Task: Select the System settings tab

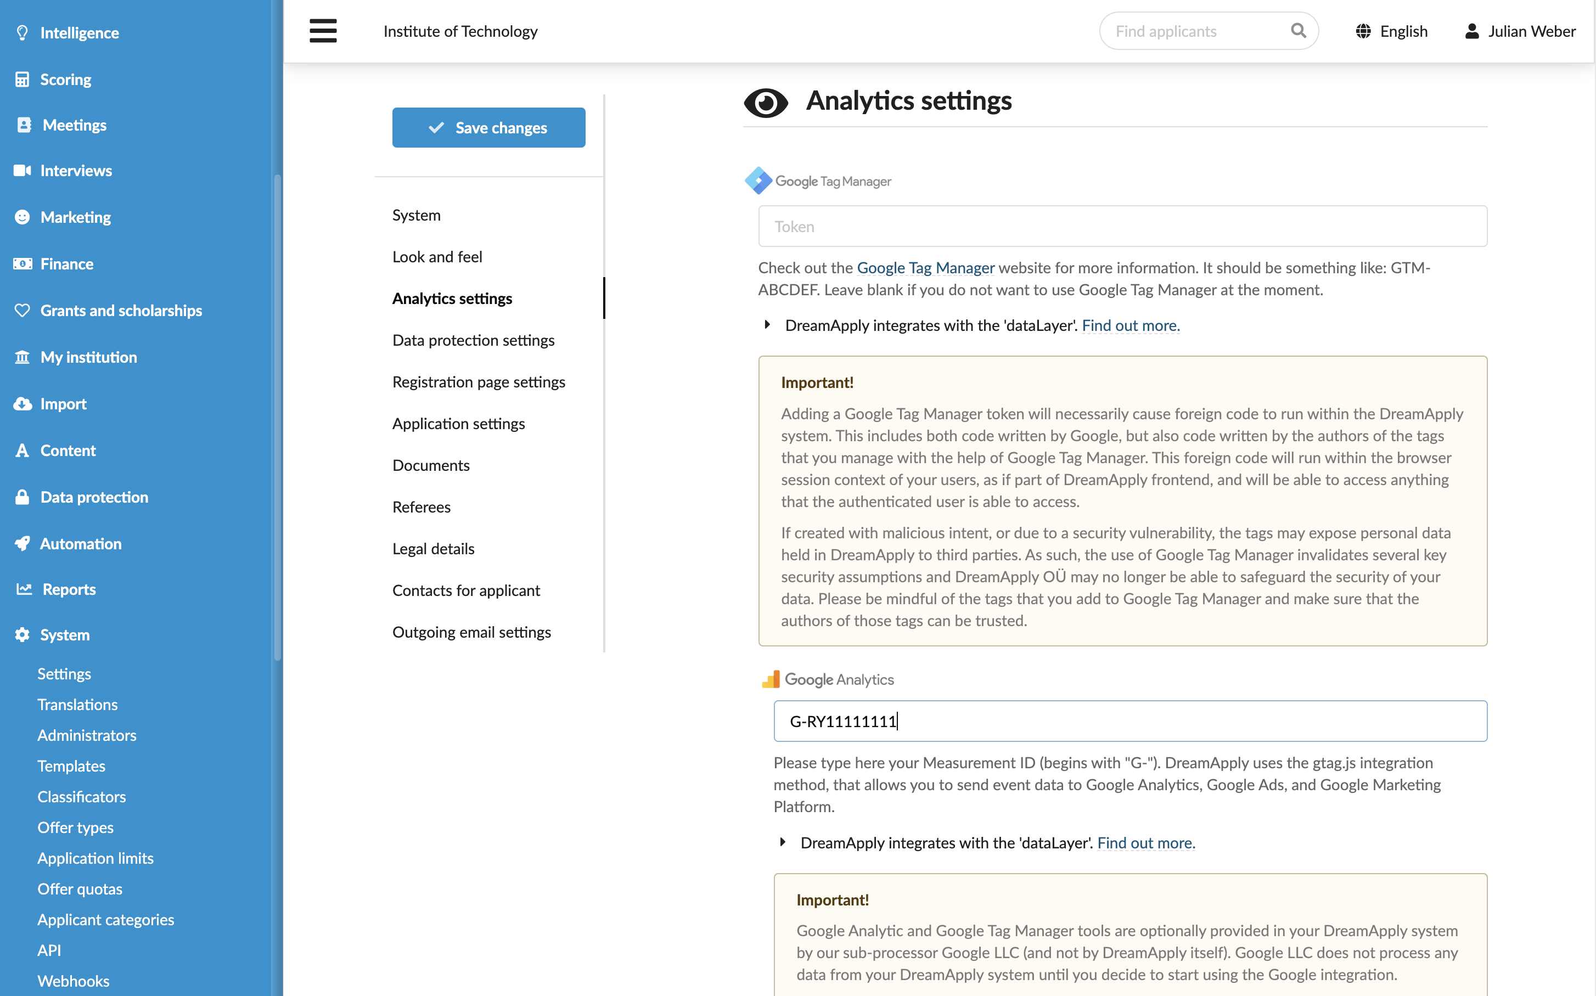Action: coord(417,215)
